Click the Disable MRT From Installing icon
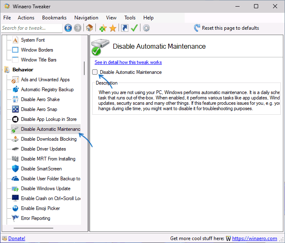The image size is (285, 243). 15,159
